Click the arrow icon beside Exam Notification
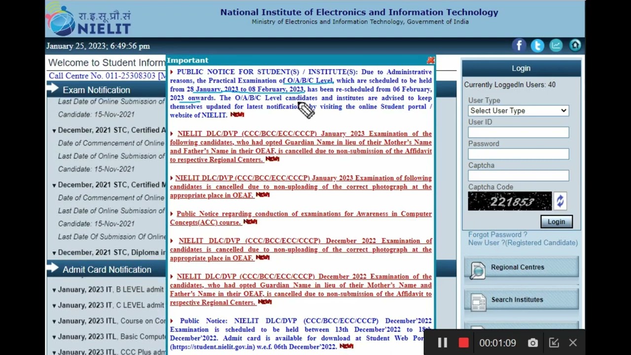This screenshot has width=631, height=355. [53, 89]
